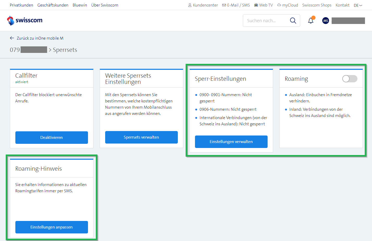Viewport: 372px width, 241px height.
Task: Click the Deaktivieren button
Action: coord(52,137)
